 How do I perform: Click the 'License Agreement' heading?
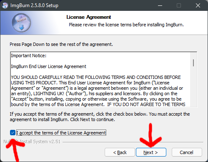coord(89,17)
